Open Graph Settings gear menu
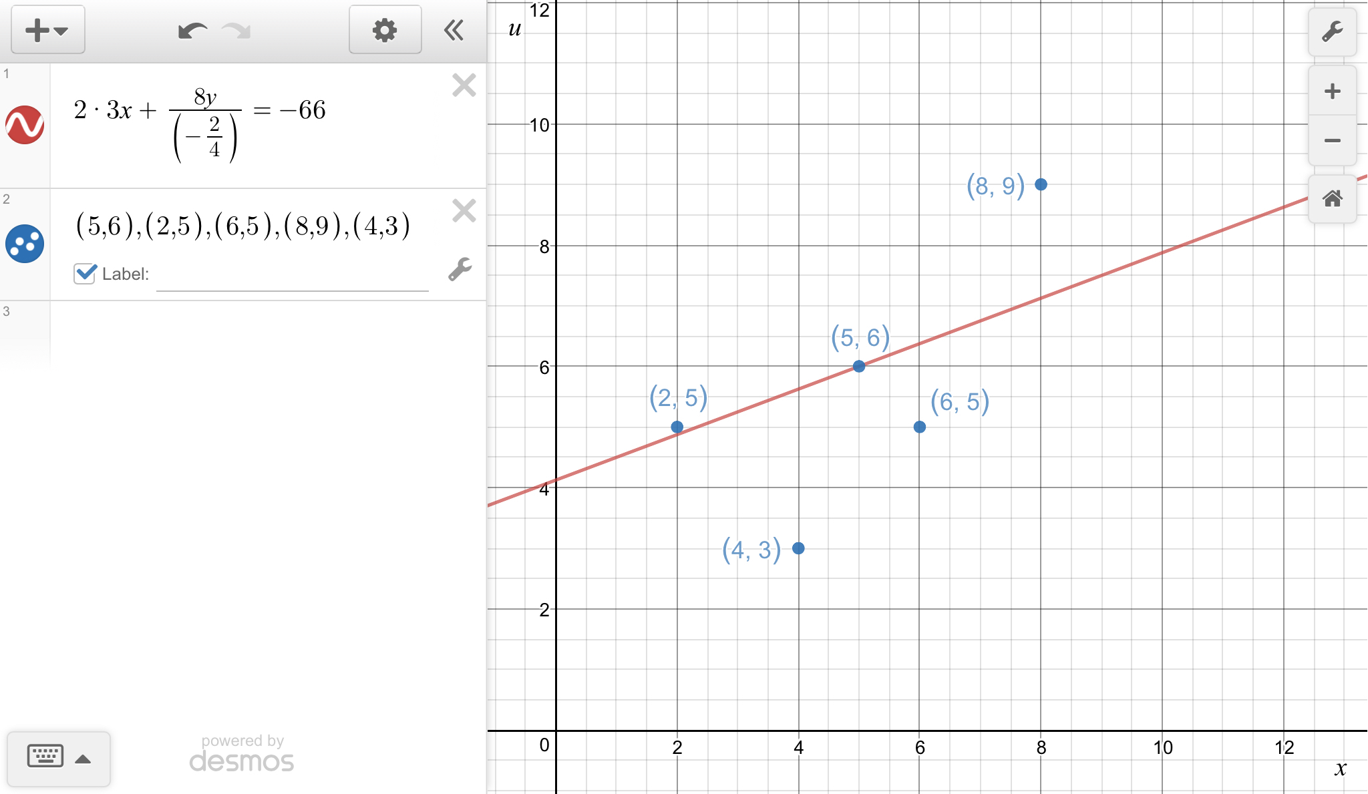This screenshot has width=1368, height=794. coord(385,30)
